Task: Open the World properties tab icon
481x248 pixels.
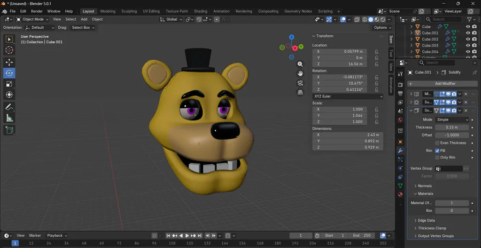Action: (x=400, y=120)
